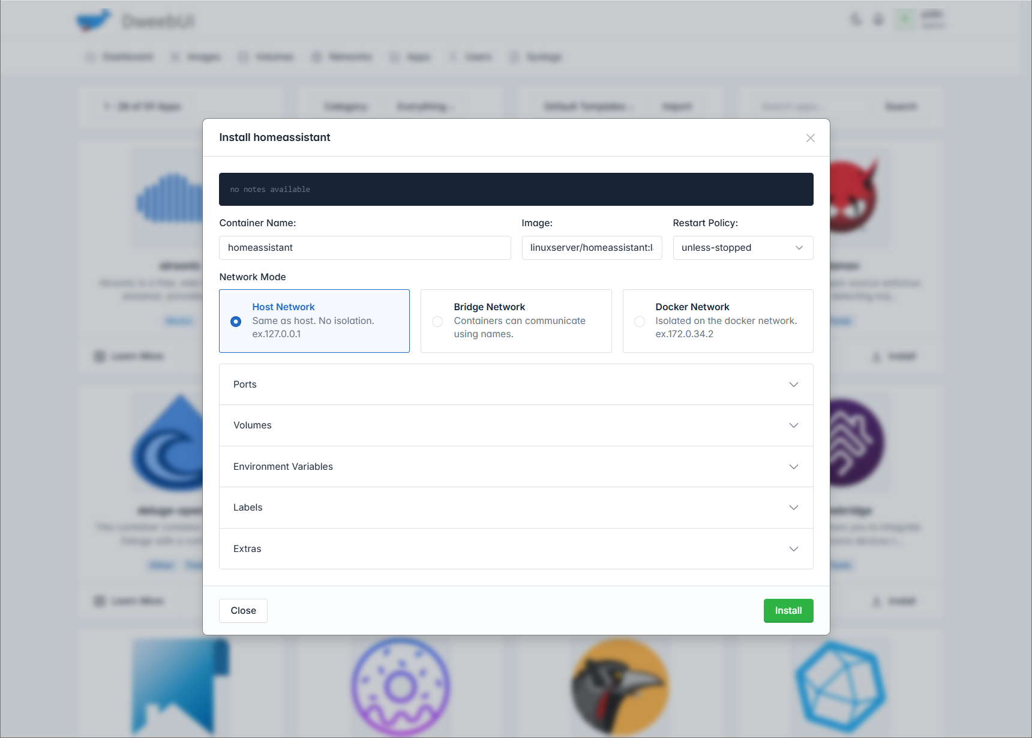The height and width of the screenshot is (738, 1032).
Task: Open the Dashboard navigation item
Action: 119,57
